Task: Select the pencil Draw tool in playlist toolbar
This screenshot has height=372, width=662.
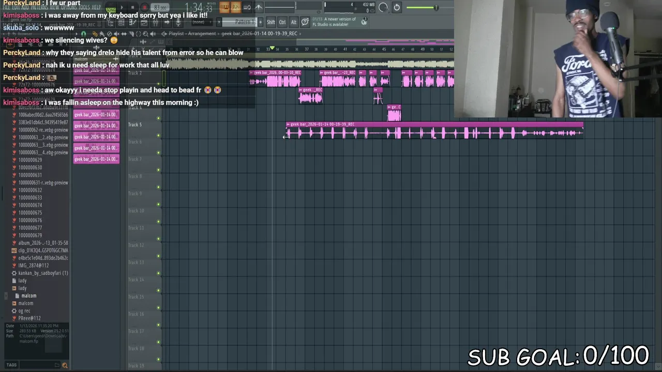Action: [95, 34]
